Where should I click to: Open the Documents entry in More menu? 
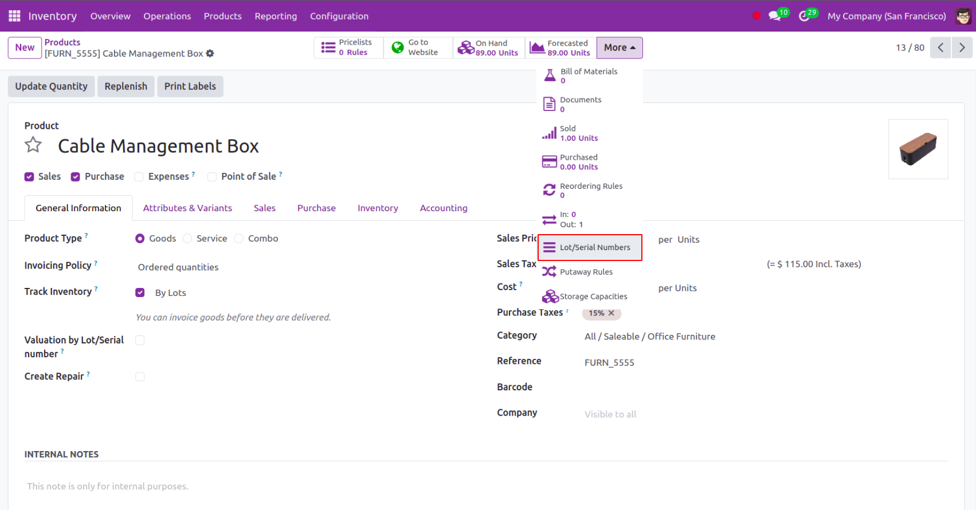point(589,104)
